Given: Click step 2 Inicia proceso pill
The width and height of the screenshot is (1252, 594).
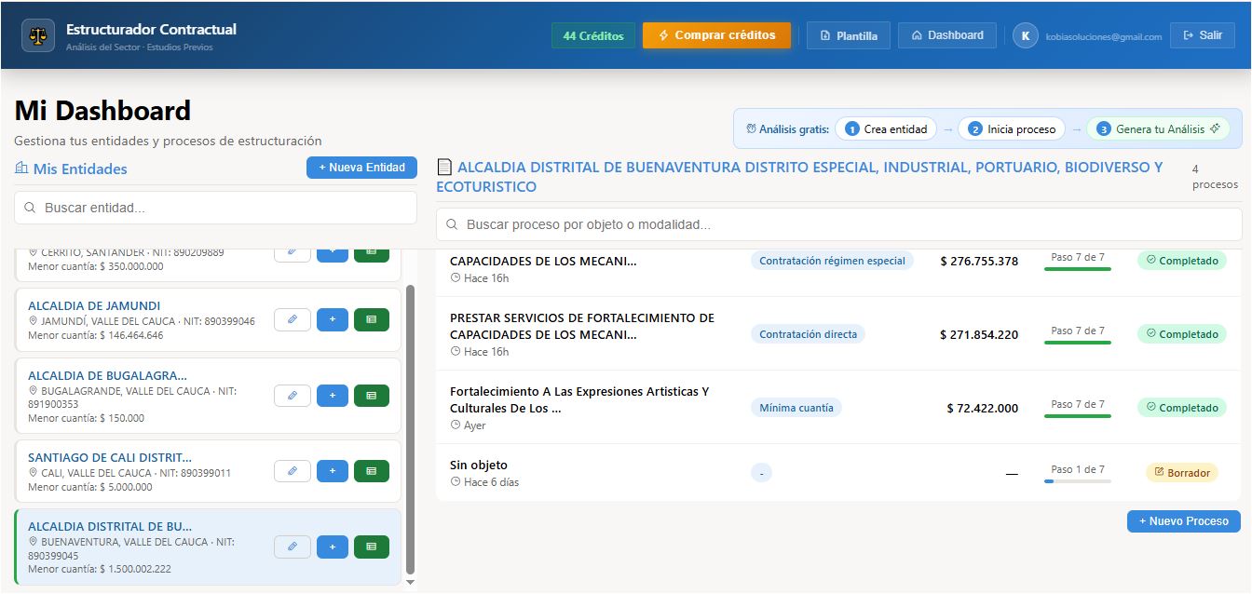Looking at the screenshot, I should pyautogui.click(x=1012, y=129).
